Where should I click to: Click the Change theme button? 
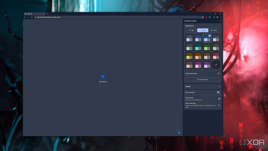pyautogui.click(x=203, y=79)
